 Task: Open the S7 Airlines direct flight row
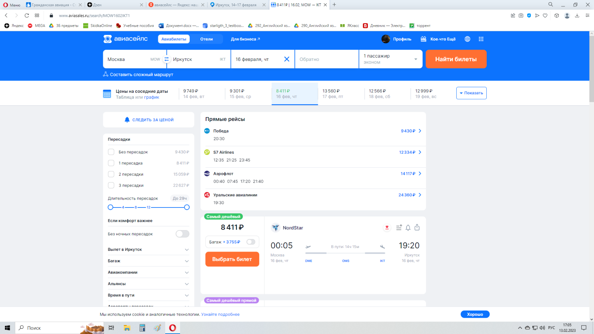tap(313, 156)
